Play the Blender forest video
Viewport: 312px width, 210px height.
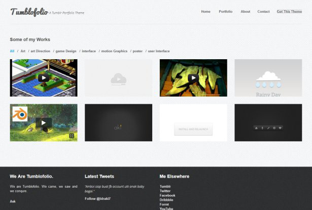pyautogui.click(x=44, y=122)
